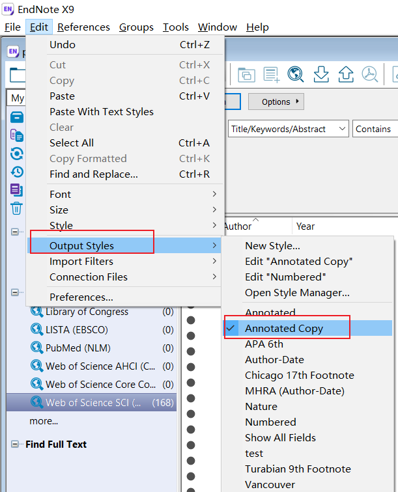Select Paste With Text Styles
398x492 pixels.
click(x=125, y=112)
